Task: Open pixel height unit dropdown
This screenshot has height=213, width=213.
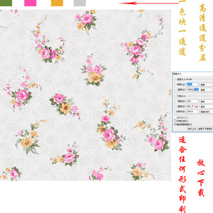Action: [x=206, y=90]
